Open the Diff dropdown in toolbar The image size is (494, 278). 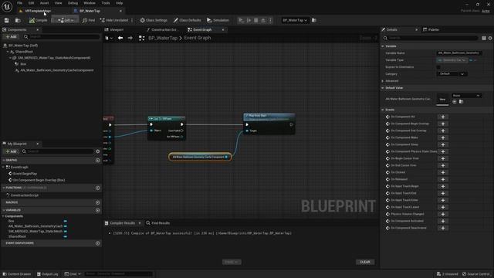pyautogui.click(x=66, y=20)
